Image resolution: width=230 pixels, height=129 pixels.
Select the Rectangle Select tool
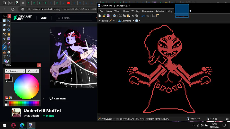(x=4, y=21)
